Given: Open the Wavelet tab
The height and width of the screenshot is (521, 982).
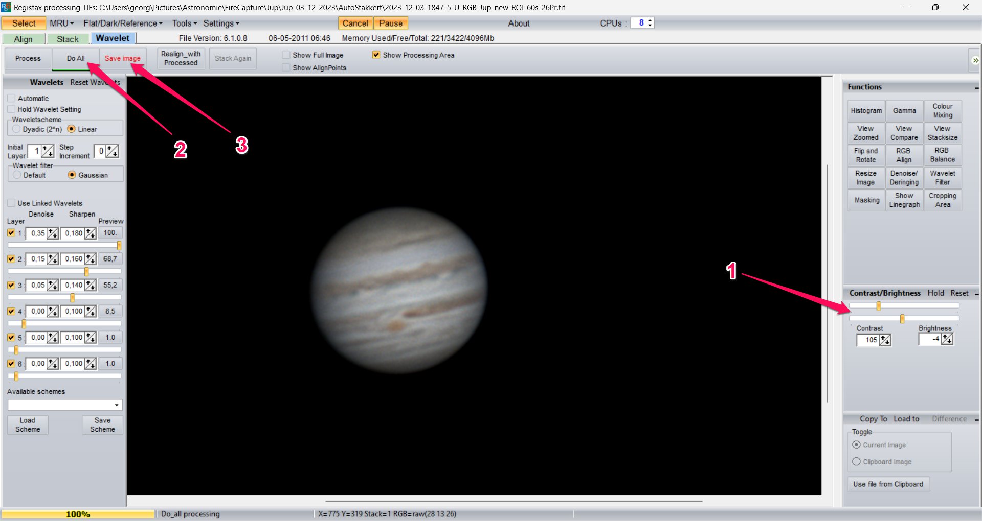Looking at the screenshot, I should (113, 38).
